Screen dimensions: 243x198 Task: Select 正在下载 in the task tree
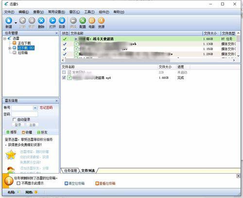tap(24, 43)
